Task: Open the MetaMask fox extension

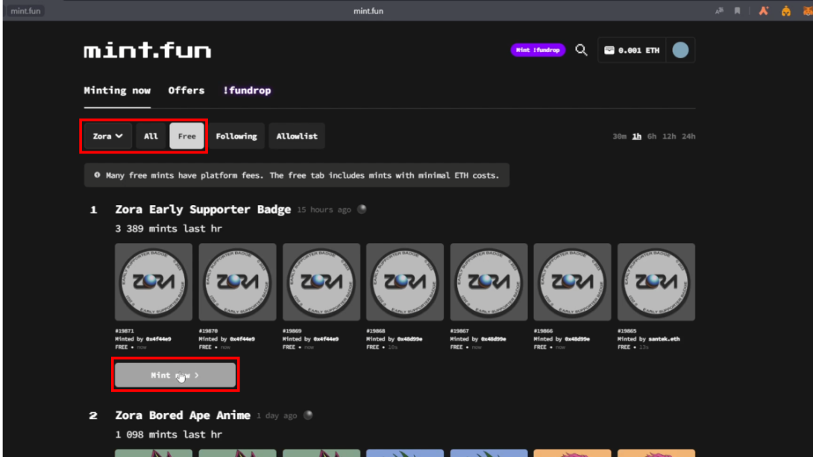Action: [x=808, y=11]
